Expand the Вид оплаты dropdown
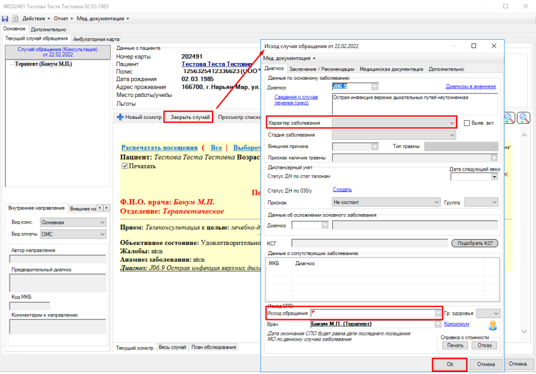This screenshot has height=374, width=536. click(102, 234)
